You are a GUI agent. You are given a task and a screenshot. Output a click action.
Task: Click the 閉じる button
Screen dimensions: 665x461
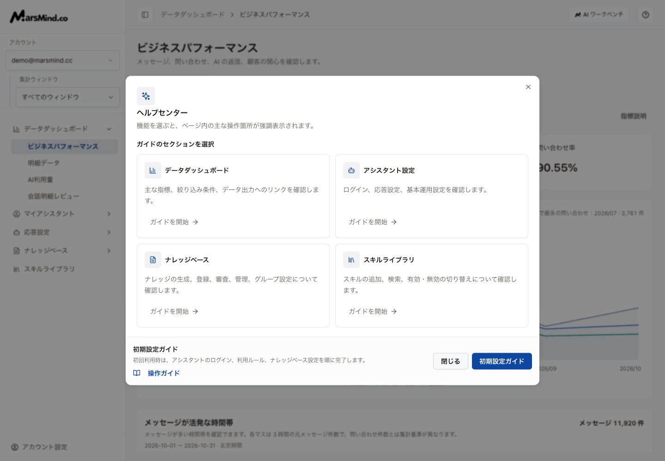(x=451, y=361)
